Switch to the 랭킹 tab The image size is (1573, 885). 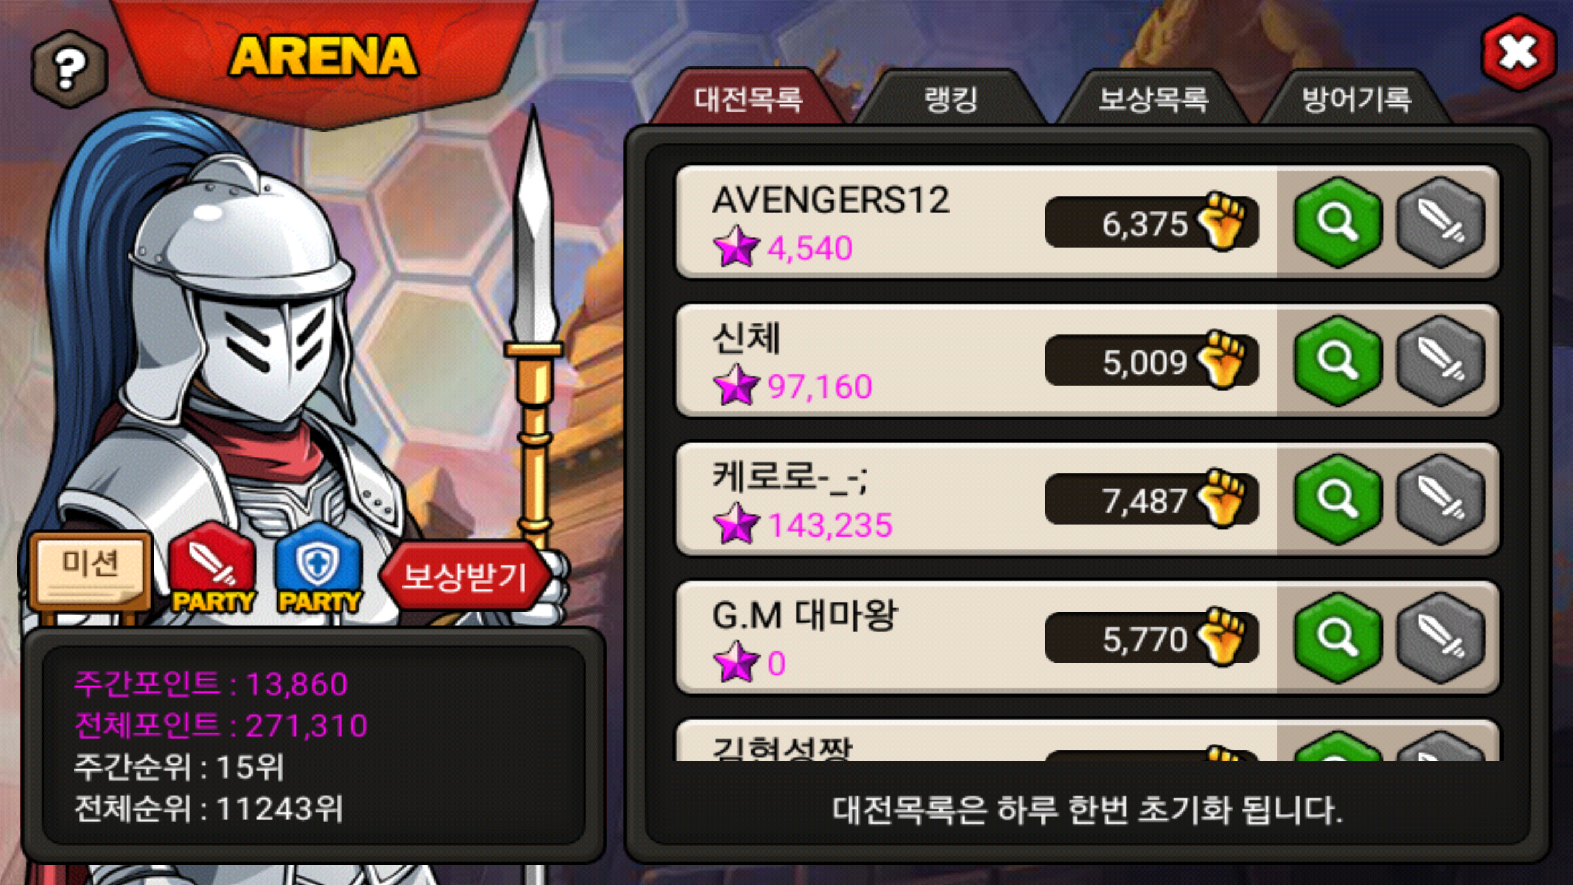(951, 98)
